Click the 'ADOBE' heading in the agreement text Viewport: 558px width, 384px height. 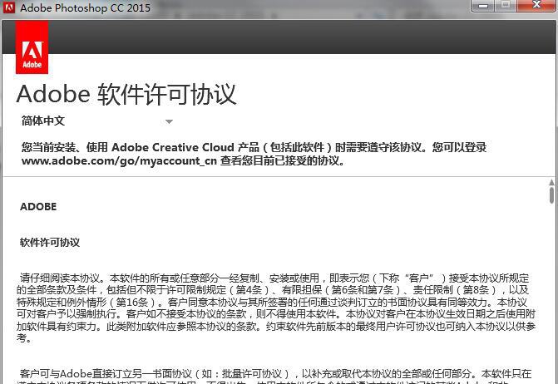point(38,207)
